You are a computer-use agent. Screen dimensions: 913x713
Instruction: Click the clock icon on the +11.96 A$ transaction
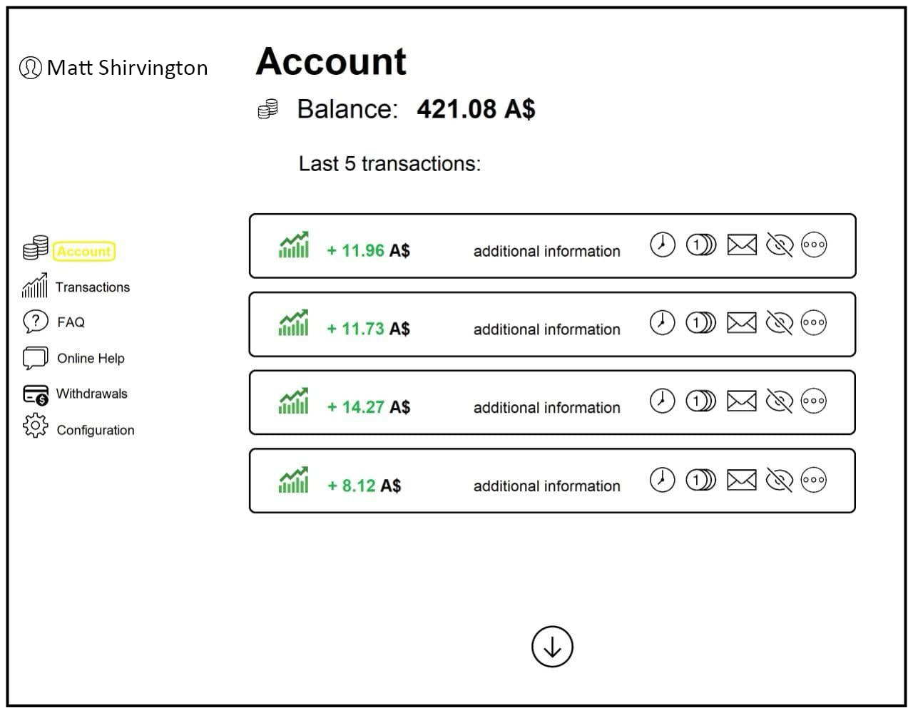[x=662, y=245]
